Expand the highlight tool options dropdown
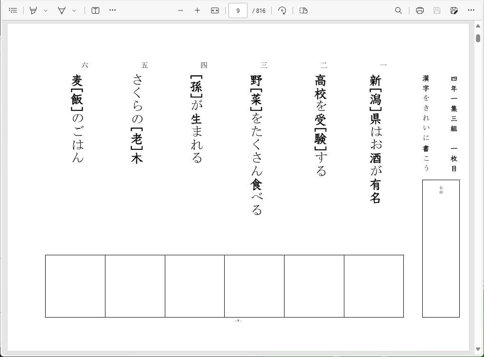 click(x=46, y=10)
